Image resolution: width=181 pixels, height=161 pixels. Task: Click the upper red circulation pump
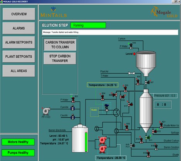pyautogui.click(x=103, y=140)
